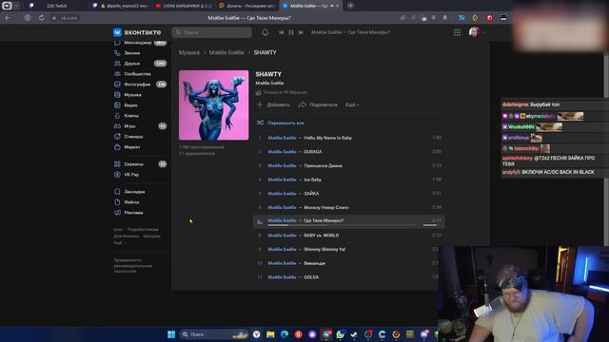Open Microsoft Edge from the taskbar
The width and height of the screenshot is (609, 342).
point(285,334)
